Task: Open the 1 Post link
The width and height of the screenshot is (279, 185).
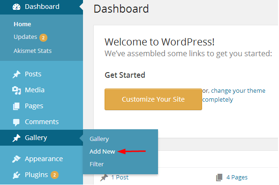Action: click(x=120, y=178)
